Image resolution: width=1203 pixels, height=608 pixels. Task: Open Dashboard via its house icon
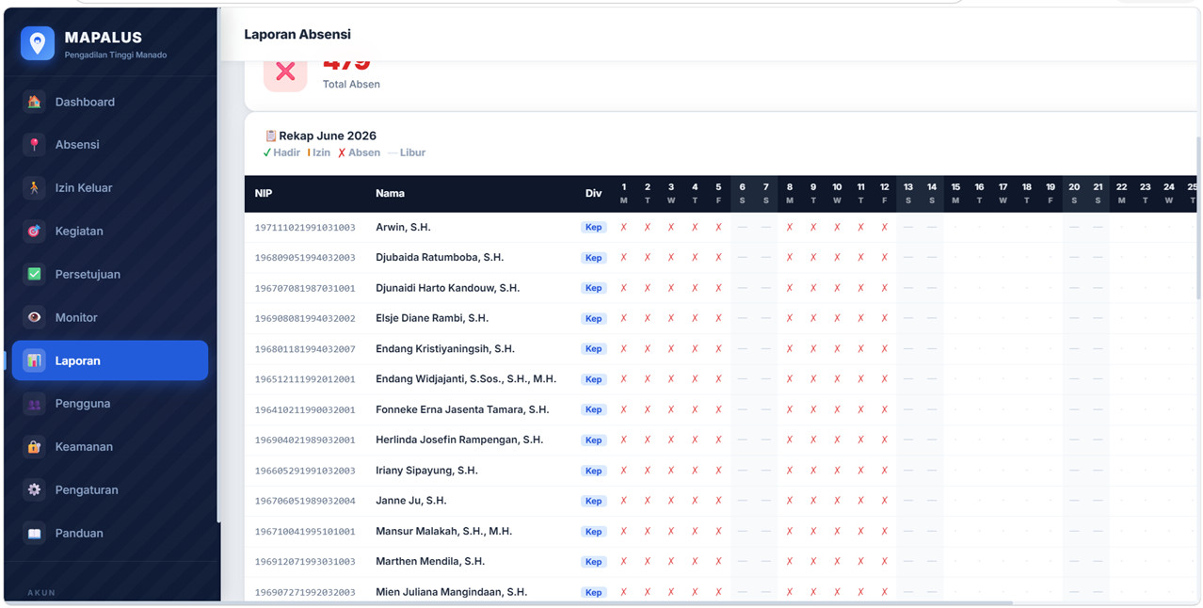[35, 102]
